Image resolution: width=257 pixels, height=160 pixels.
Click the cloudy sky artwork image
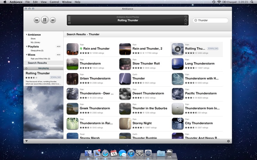pyautogui.click(x=43, y=113)
